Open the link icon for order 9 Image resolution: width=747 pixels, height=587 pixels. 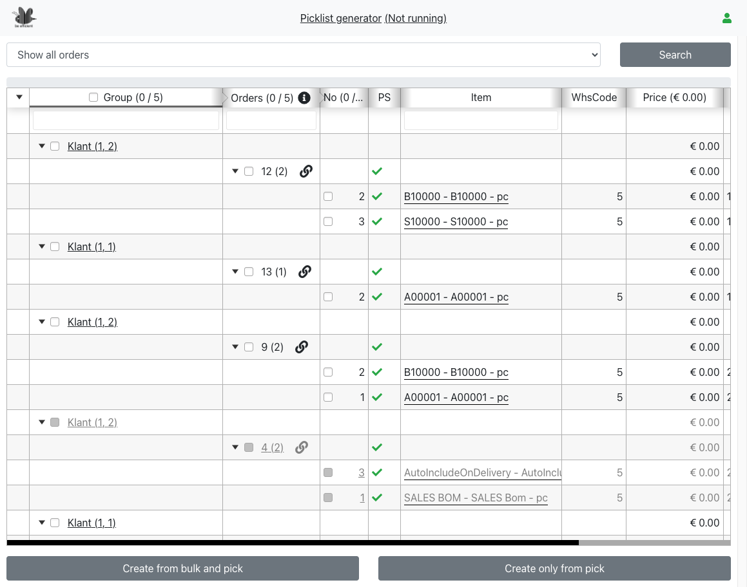[x=301, y=347]
